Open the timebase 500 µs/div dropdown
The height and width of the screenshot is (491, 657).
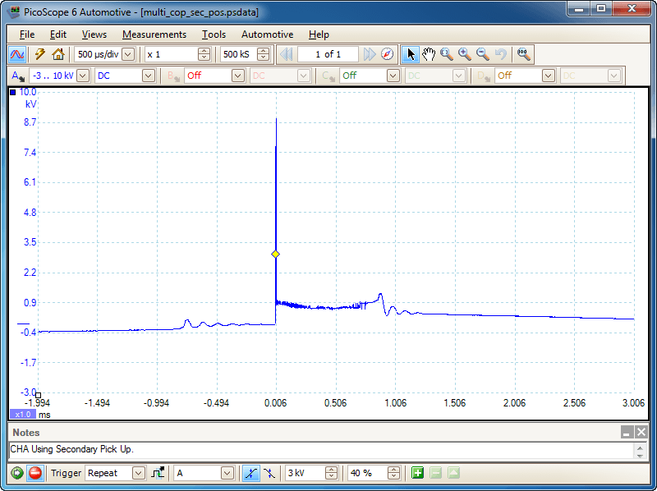(129, 54)
